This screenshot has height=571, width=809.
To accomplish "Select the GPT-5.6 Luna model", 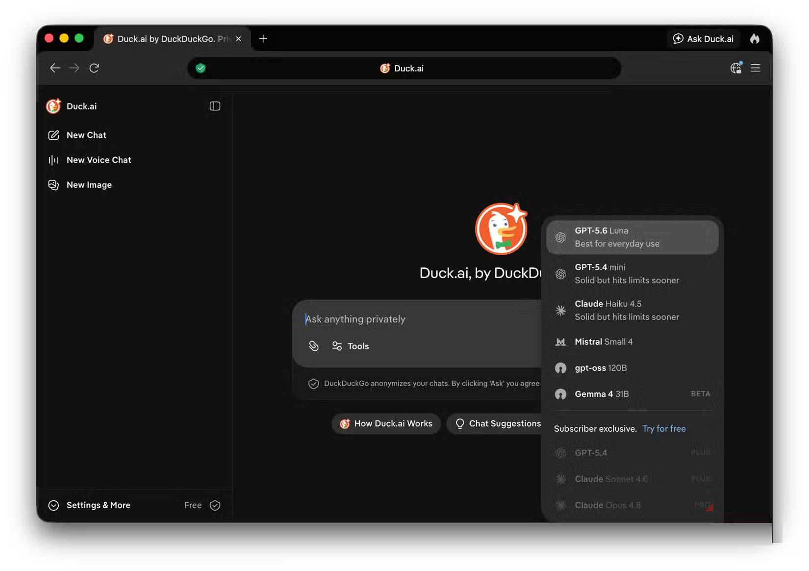I will [632, 237].
